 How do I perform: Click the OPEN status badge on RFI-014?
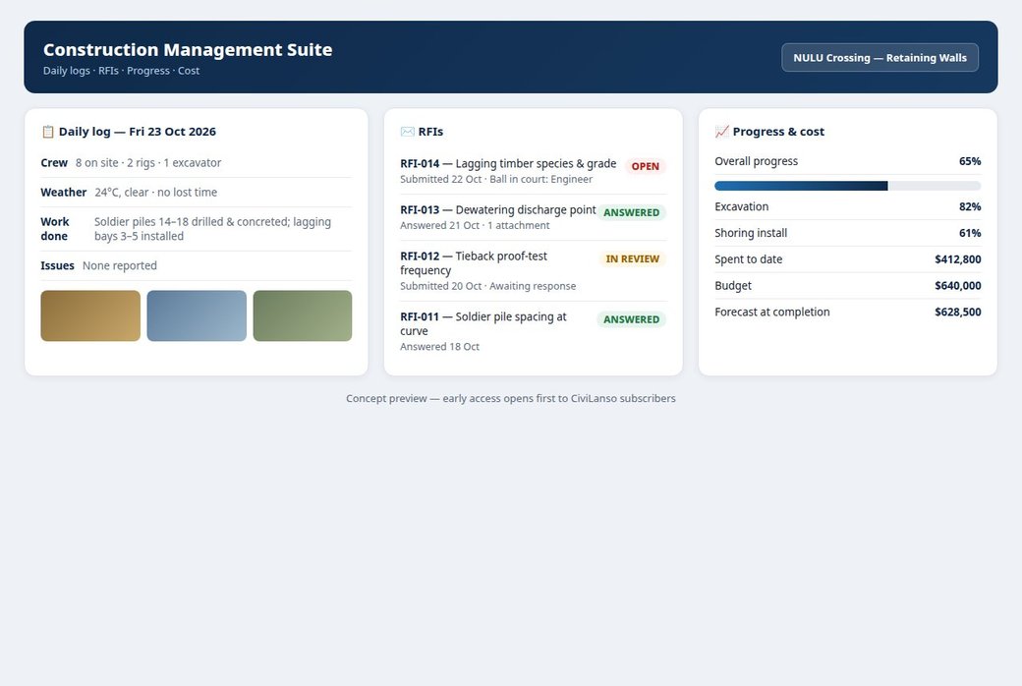pyautogui.click(x=646, y=166)
